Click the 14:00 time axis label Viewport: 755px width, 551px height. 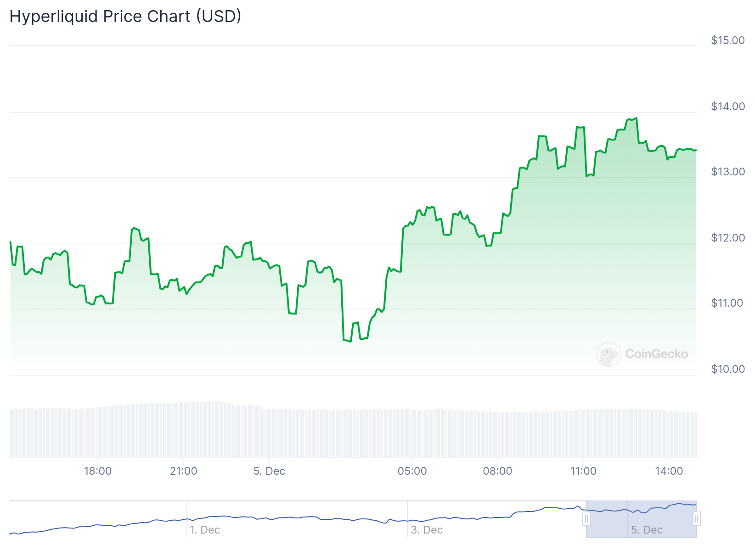pos(669,471)
